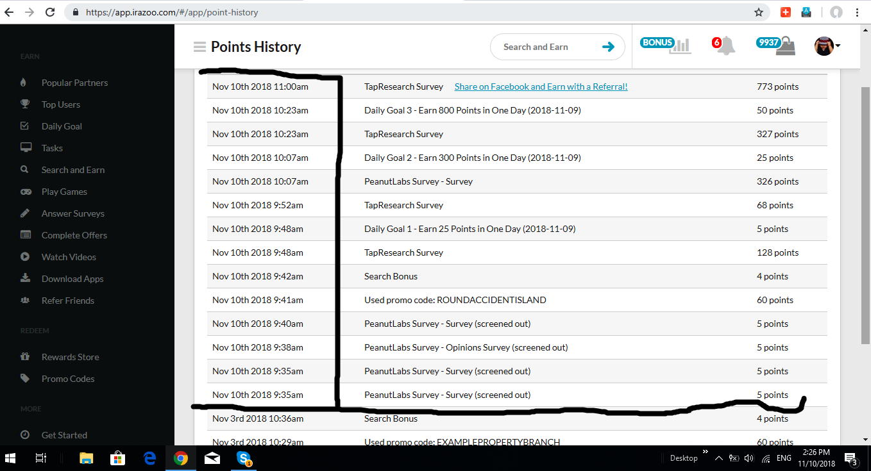Viewport: 871px width, 471px height.
Task: Open File Explorer from the taskbar
Action: coord(86,458)
